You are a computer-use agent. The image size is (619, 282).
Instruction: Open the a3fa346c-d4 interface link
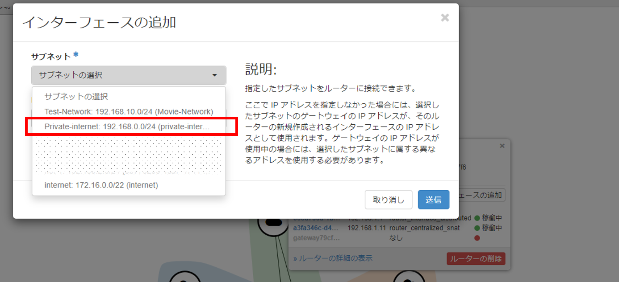pos(315,228)
